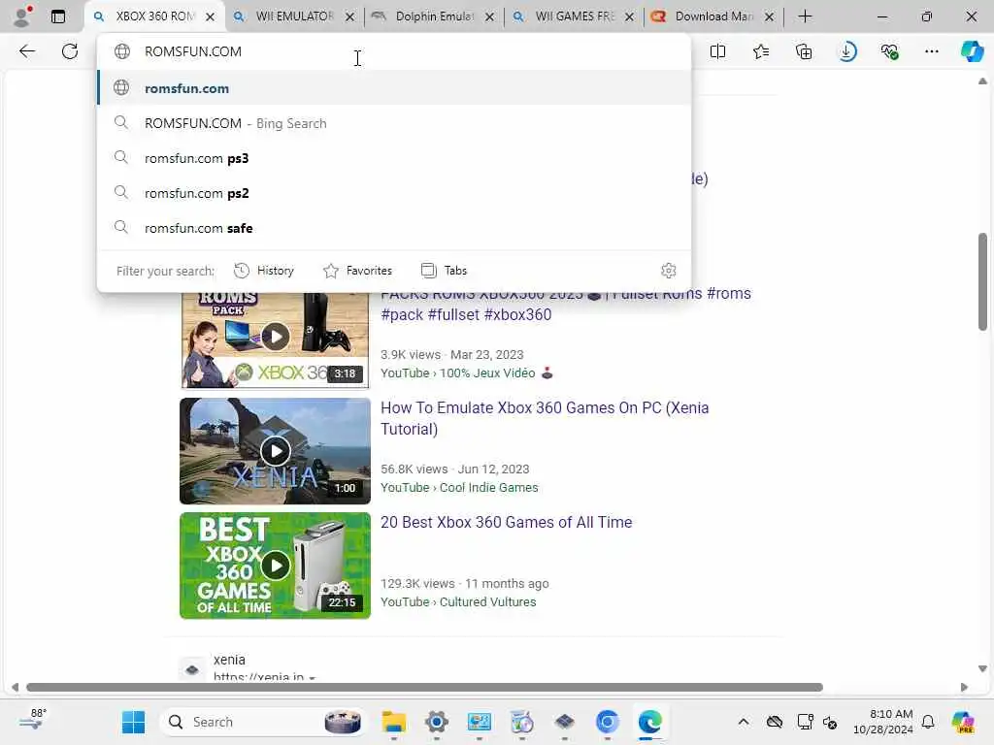994x745 pixels.
Task: Go back with the back arrow
Action: click(27, 51)
